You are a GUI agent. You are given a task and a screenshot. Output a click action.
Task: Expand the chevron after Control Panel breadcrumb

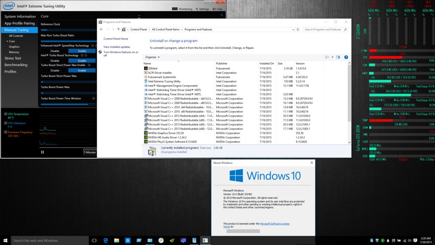pos(149,29)
